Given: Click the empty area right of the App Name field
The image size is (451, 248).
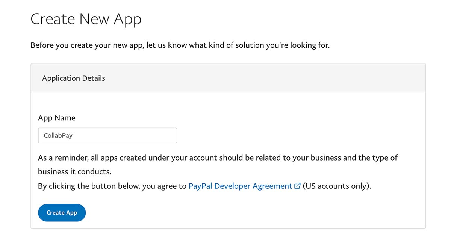Looking at the screenshot, I should pos(301,135).
